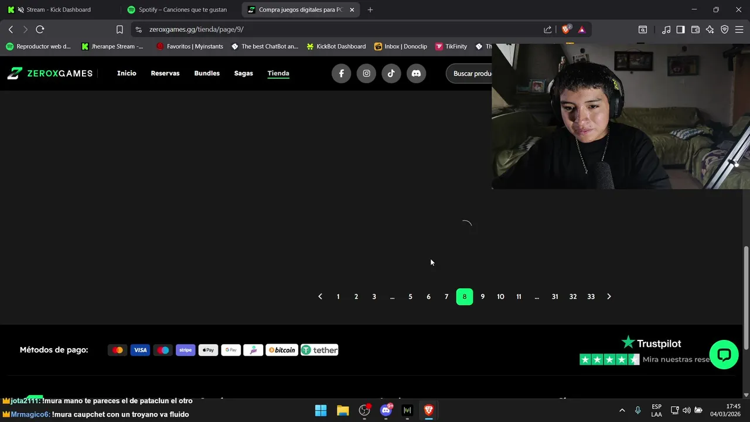Go to pagination page 32
Screen dimensions: 750x422
point(573,297)
